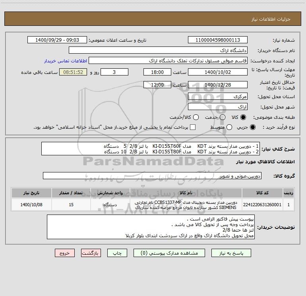Click the اطلاعات کالاهای مورد نیاز section heading
This screenshot has height=296, width=306.
coord(265,162)
